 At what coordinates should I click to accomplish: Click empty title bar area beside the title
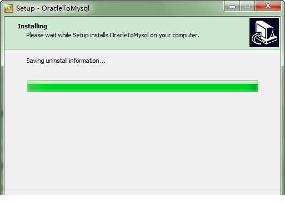(x=156, y=8)
